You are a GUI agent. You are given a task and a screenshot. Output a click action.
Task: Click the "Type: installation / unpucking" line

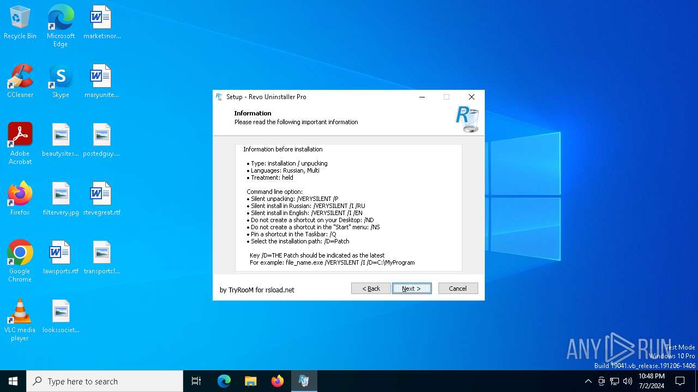click(287, 163)
